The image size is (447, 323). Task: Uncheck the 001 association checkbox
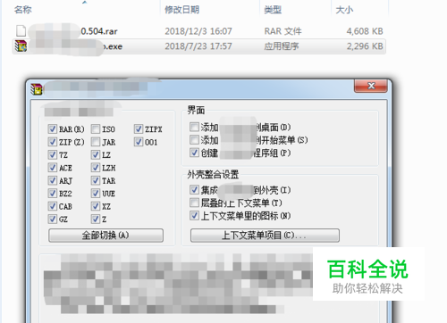[x=139, y=142]
